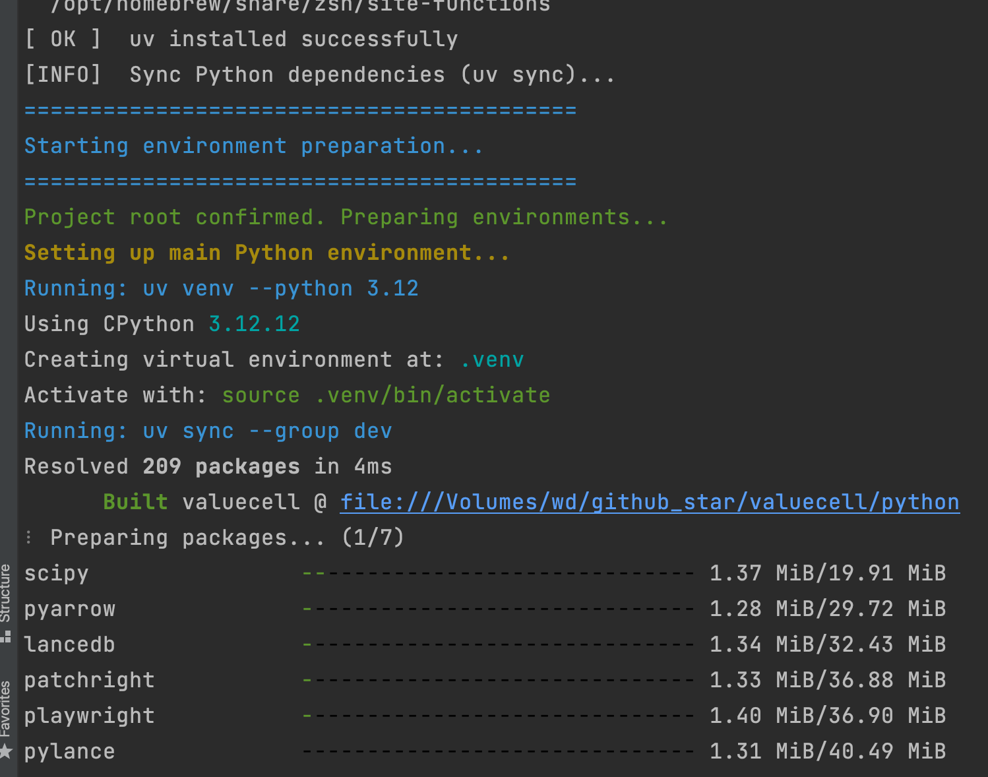This screenshot has height=777, width=988.
Task: Click the Favorites star icon
Action: [6, 751]
